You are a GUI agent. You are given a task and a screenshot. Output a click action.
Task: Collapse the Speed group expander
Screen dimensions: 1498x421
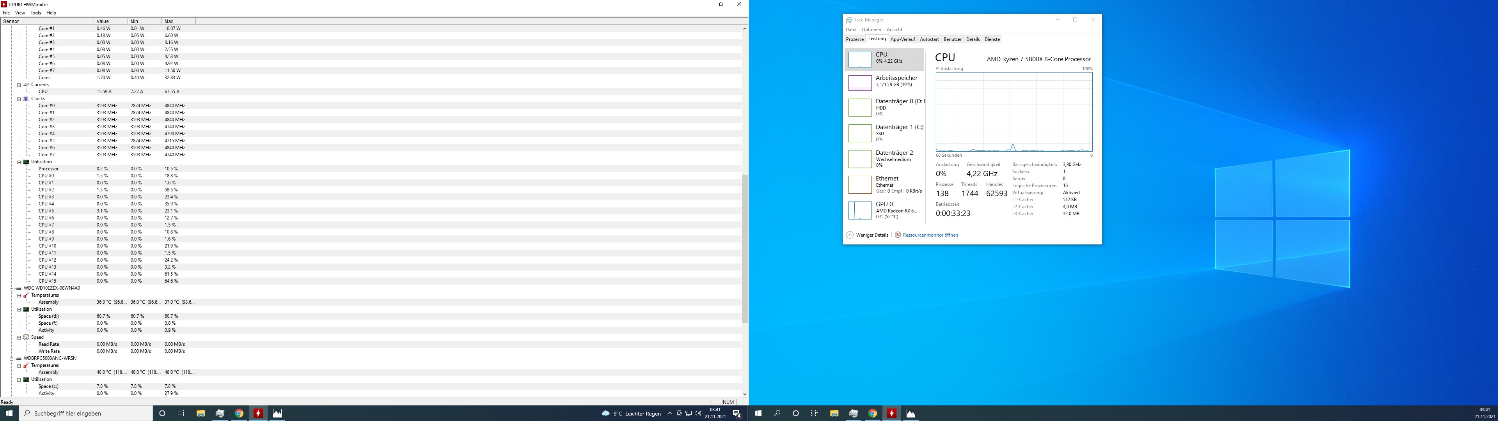[19, 337]
